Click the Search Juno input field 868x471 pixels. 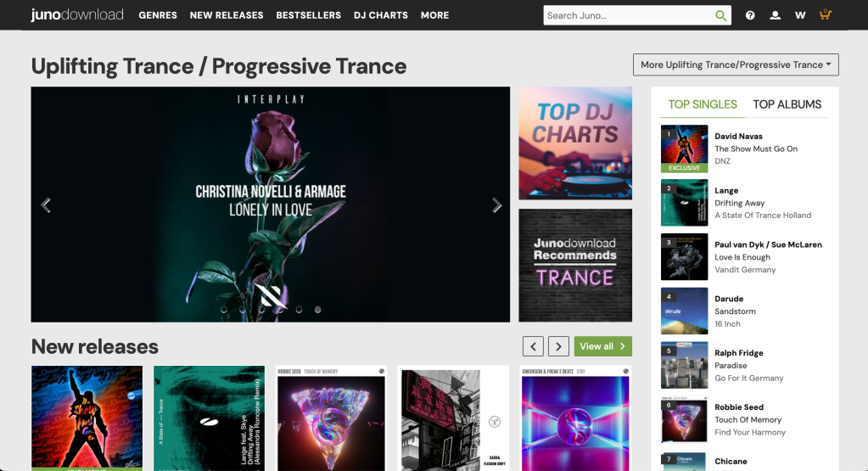coord(629,15)
